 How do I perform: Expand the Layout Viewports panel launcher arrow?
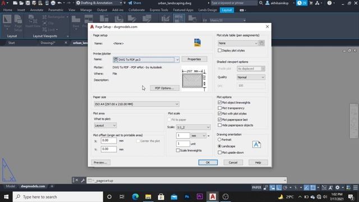pos(67,36)
